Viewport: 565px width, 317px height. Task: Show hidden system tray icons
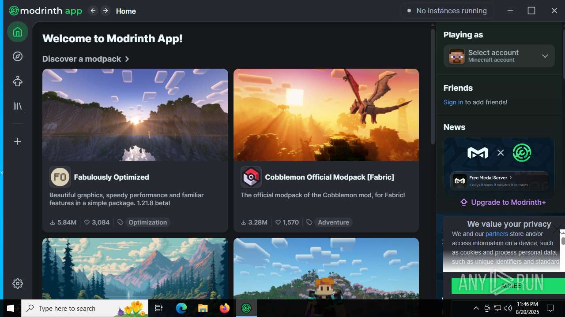(x=476, y=308)
